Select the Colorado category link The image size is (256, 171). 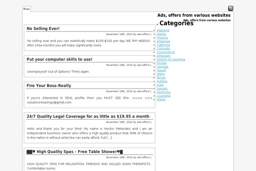(x=163, y=49)
